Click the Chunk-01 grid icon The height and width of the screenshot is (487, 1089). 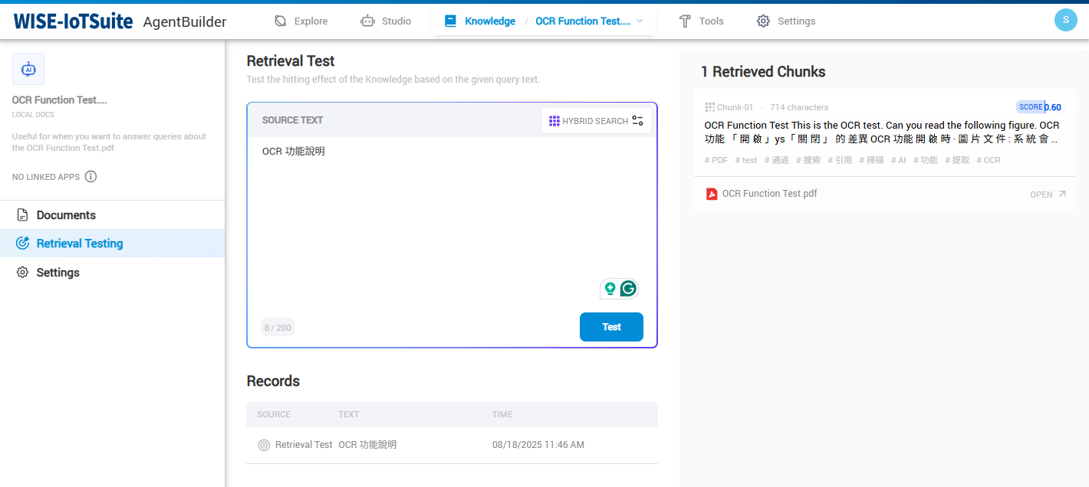point(710,107)
